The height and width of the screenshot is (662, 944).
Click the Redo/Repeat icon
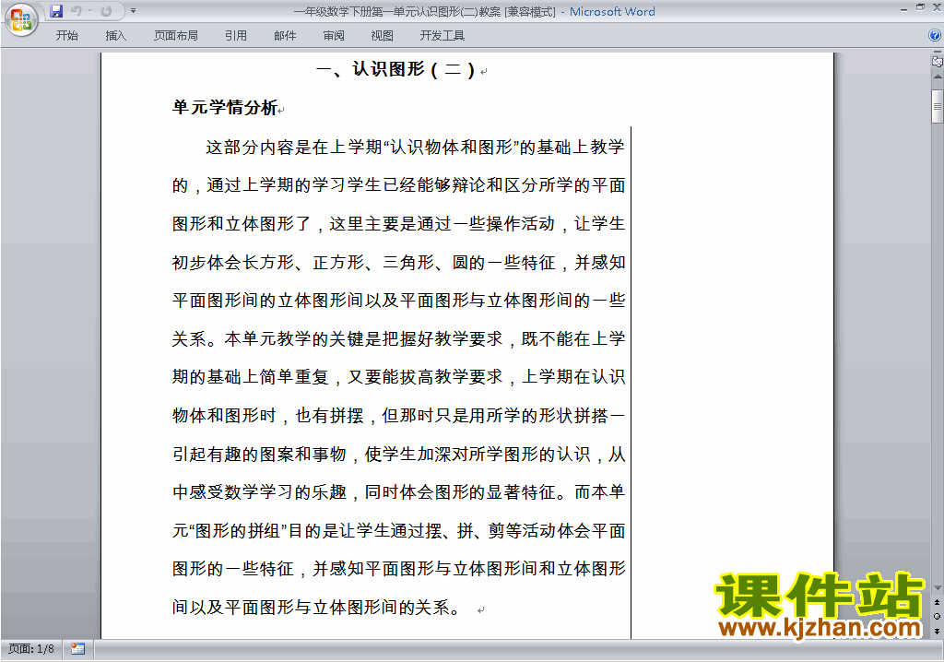[x=107, y=11]
